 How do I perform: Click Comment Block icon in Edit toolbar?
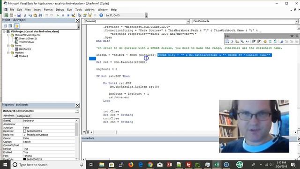tap(270, 41)
